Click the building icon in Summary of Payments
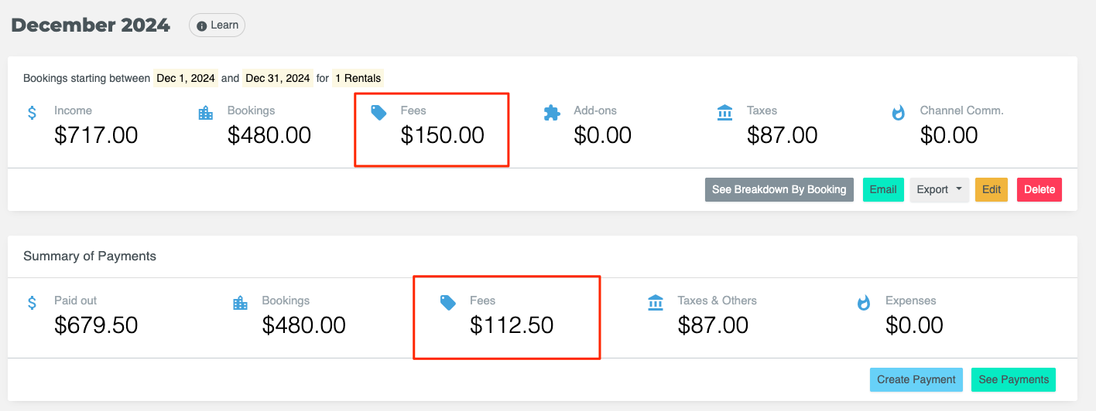The width and height of the screenshot is (1096, 411). pos(240,303)
